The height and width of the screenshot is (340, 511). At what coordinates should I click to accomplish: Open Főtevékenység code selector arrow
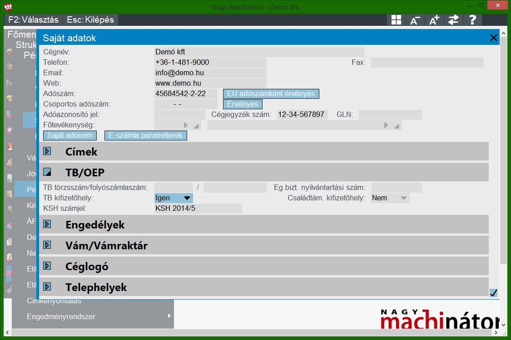tap(185, 125)
